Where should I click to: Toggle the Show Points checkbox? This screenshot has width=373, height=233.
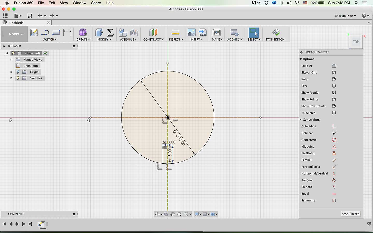tap(334, 99)
